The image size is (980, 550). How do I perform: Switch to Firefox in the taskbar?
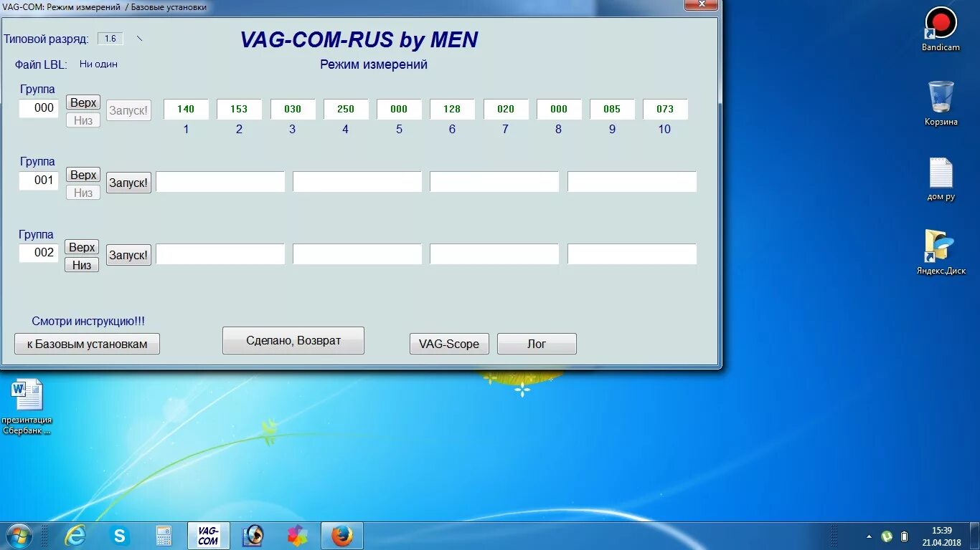pyautogui.click(x=342, y=536)
